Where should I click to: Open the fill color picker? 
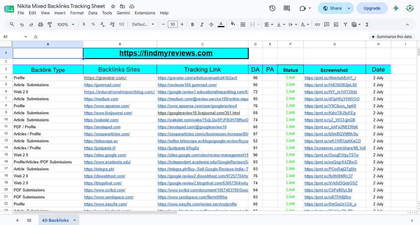233,24
